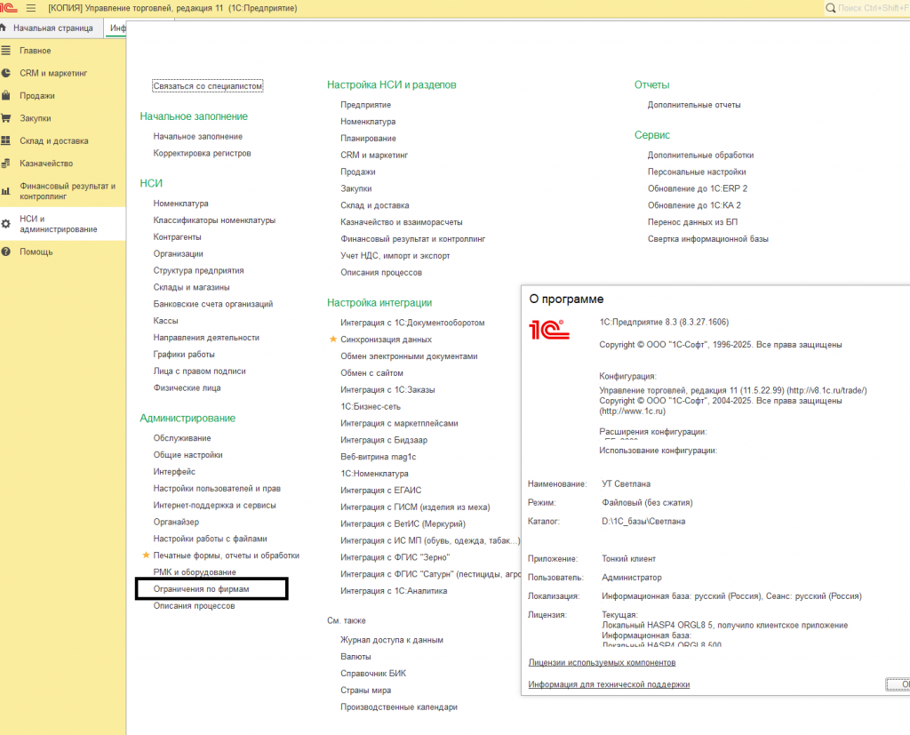Viewport: 910px width, 735px height.
Task: Open Казначейство и взаиморасчеты settings
Action: 402,222
